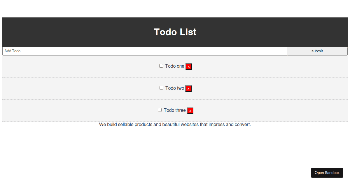This screenshot has height=183, width=350.
Task: Click the word 'Todo' in the page title
Action: [165, 32]
